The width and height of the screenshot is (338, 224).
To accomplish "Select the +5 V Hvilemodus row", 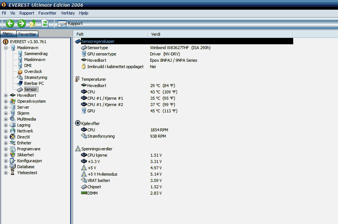I will 184,175.
